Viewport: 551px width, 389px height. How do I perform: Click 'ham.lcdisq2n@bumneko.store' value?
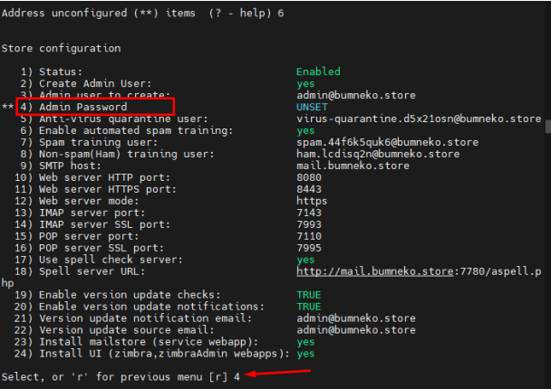coord(378,154)
